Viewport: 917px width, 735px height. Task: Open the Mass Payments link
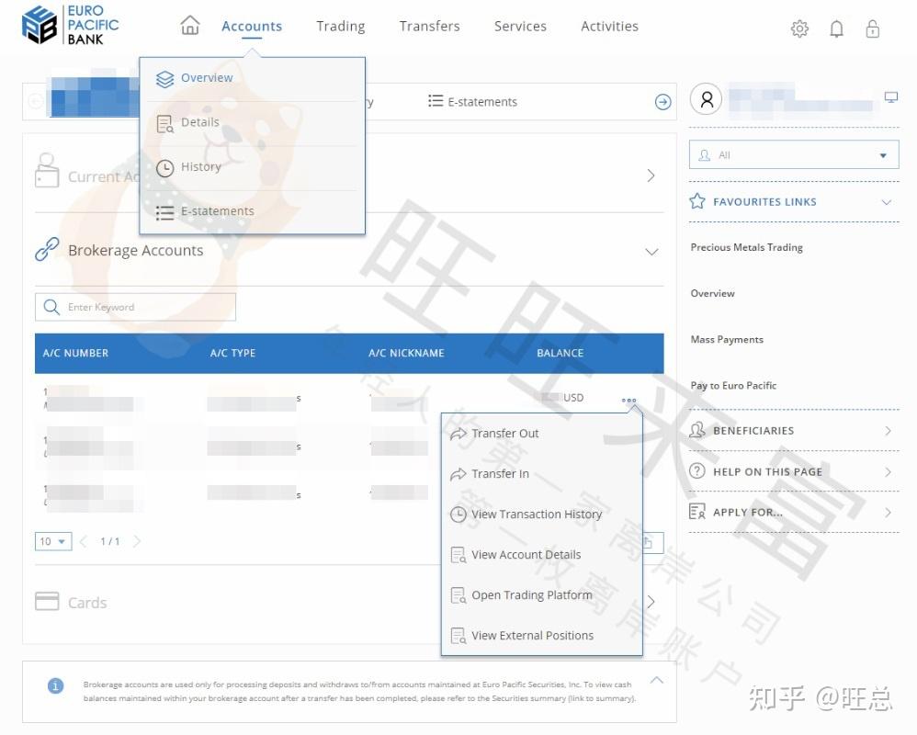point(727,340)
